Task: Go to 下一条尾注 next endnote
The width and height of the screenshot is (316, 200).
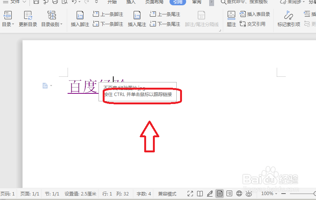Action: (165, 24)
